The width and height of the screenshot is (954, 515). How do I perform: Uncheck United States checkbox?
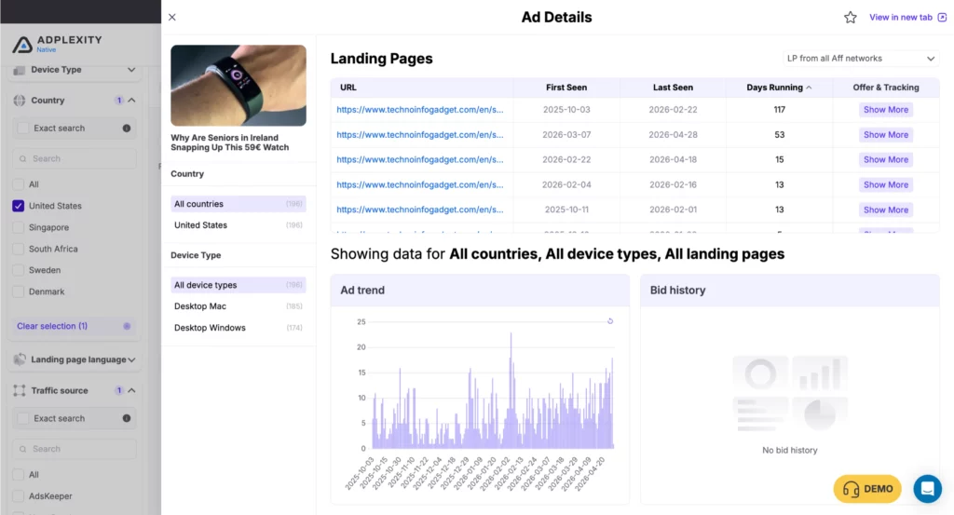[x=19, y=206]
